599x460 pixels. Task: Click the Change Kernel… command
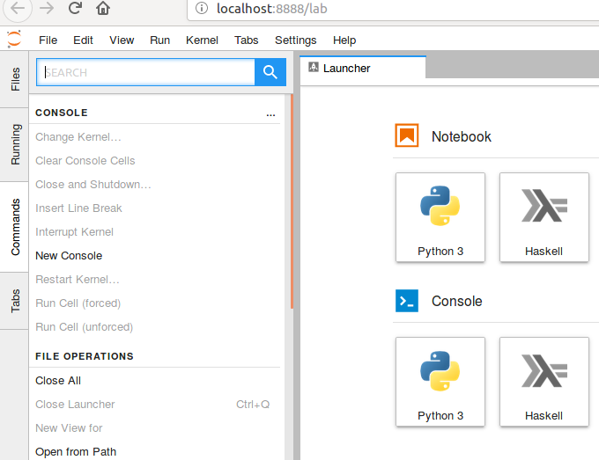coord(78,136)
